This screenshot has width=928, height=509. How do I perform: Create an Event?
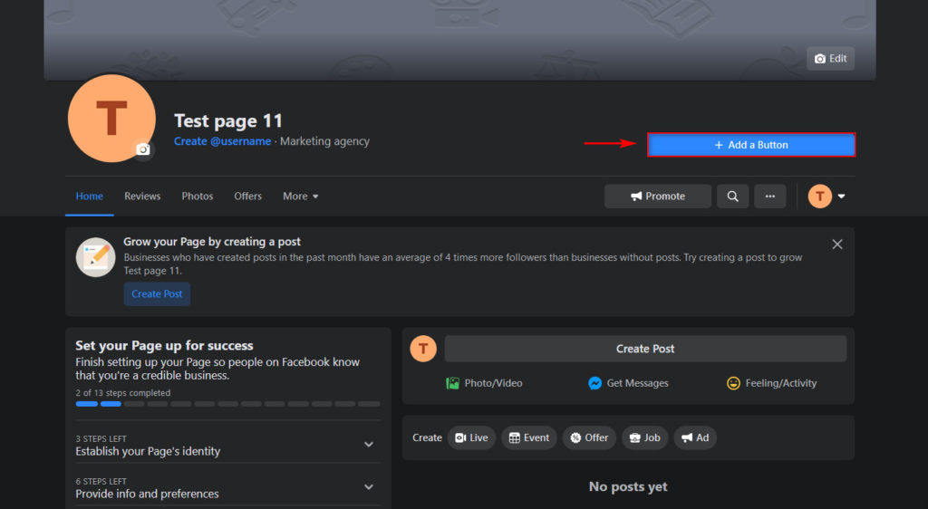[x=529, y=438]
